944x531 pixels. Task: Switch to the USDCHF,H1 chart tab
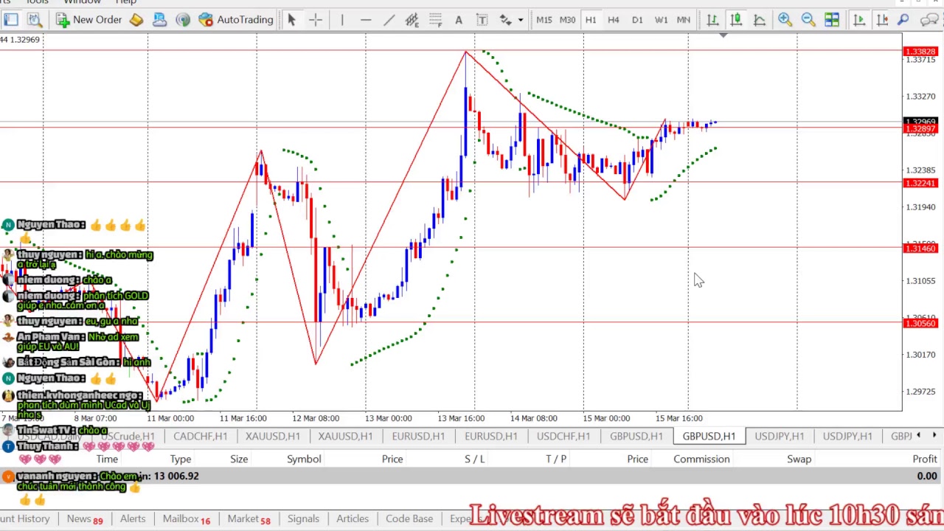563,437
